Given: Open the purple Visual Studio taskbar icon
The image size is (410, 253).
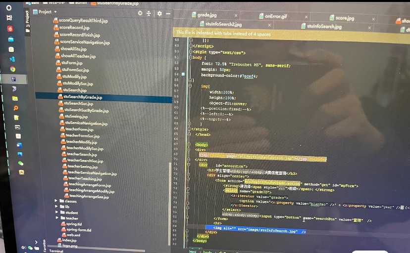Looking at the screenshot, I should (x=14, y=89).
